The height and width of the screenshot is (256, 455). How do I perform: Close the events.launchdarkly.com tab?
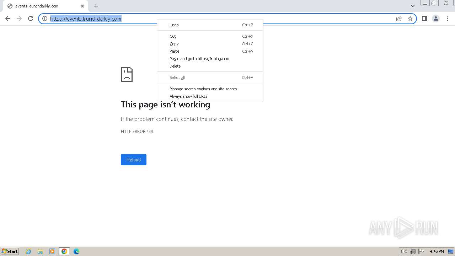coord(82,6)
